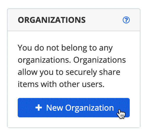
Task: Click the 'organizations.' word ending the first sentence
Action: [x=44, y=60]
